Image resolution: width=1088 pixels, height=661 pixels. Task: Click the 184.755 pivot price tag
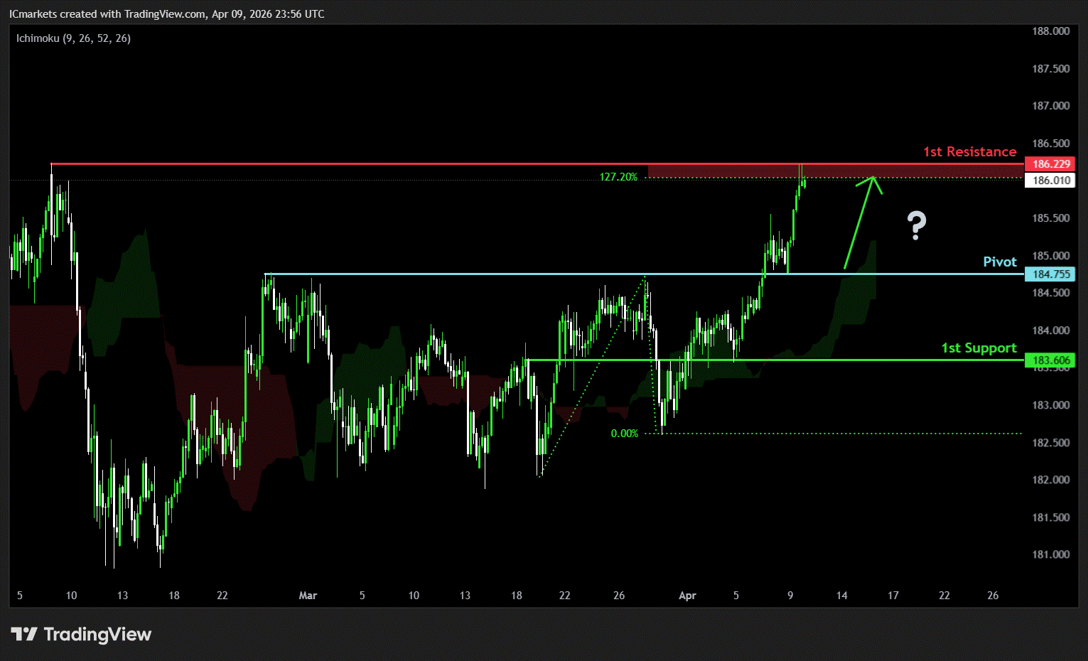click(1050, 274)
